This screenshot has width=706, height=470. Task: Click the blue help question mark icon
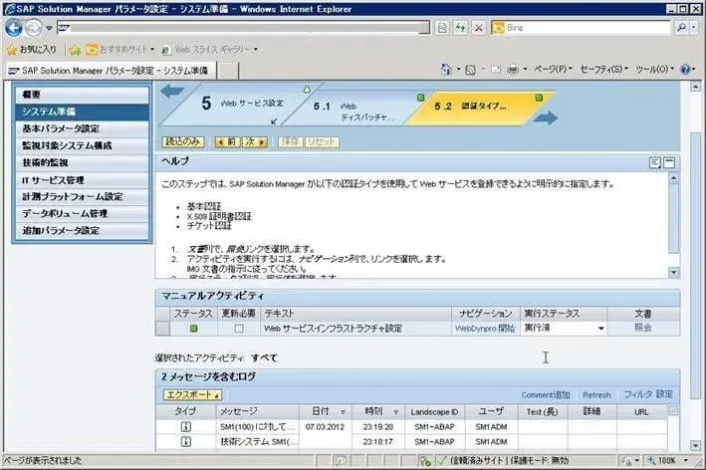click(685, 70)
